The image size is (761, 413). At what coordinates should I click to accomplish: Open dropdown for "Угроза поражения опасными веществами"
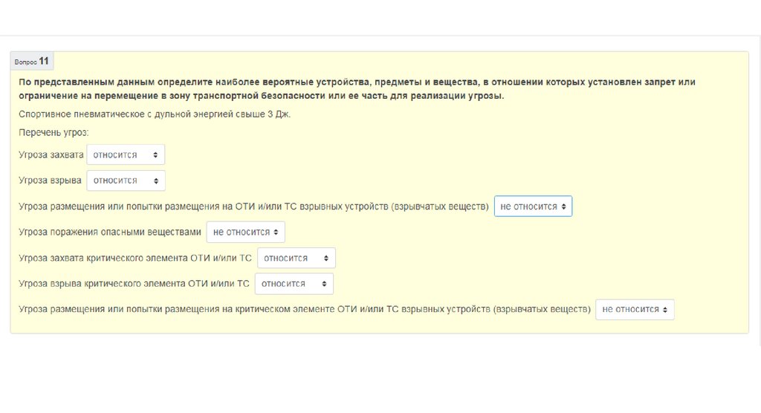[x=245, y=232]
